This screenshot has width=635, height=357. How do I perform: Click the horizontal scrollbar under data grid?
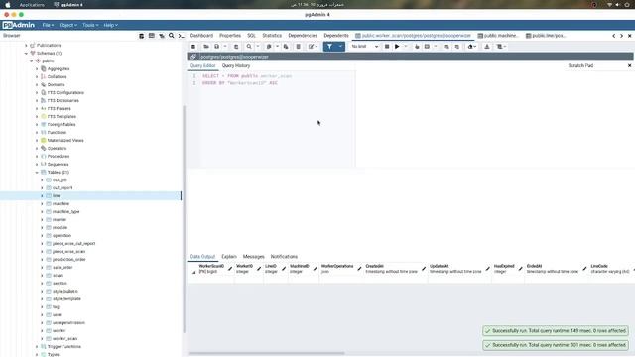(267, 353)
